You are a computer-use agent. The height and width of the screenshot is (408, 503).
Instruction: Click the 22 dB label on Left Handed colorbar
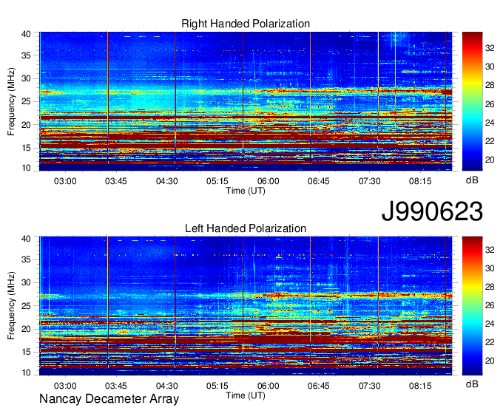coord(490,343)
